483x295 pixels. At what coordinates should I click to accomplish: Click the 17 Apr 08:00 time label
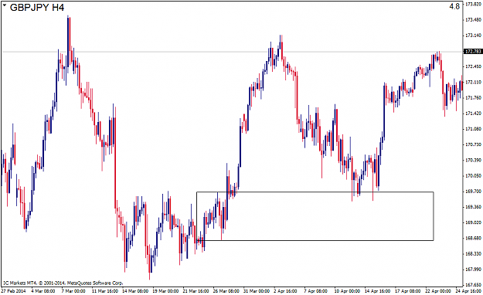[408, 291]
